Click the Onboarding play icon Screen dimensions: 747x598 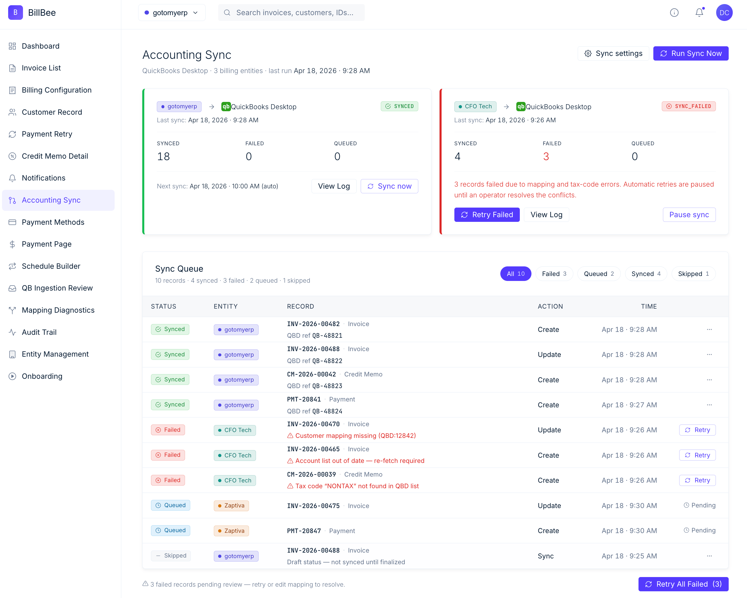pyautogui.click(x=13, y=376)
